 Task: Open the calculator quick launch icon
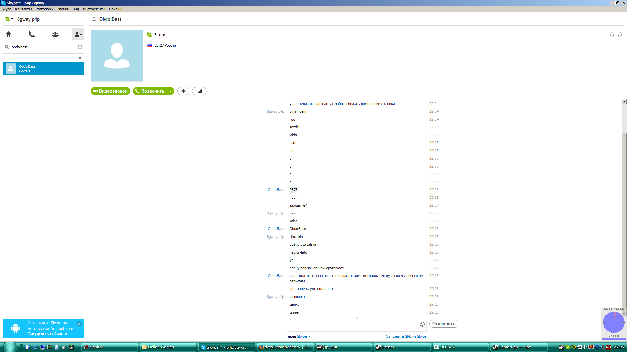(x=57, y=347)
